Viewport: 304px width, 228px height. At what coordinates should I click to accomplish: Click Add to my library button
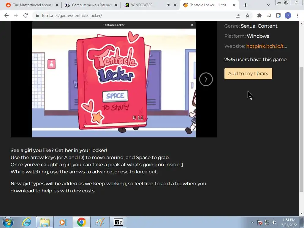(248, 74)
